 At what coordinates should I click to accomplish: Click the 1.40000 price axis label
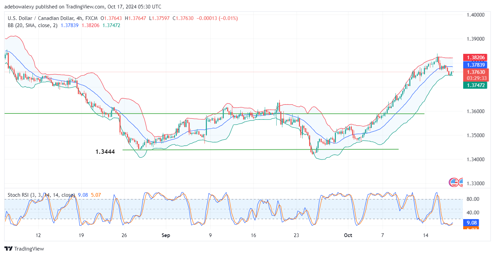[x=476, y=15]
